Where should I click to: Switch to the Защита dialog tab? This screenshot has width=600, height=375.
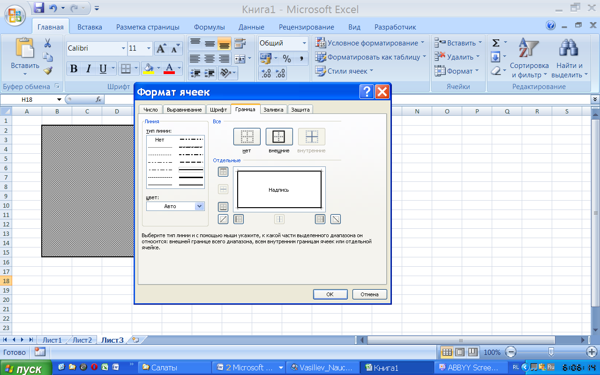(300, 109)
